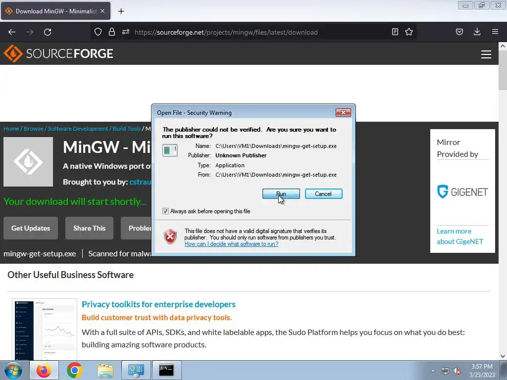Open the Browse breadcrumb link

click(x=34, y=129)
